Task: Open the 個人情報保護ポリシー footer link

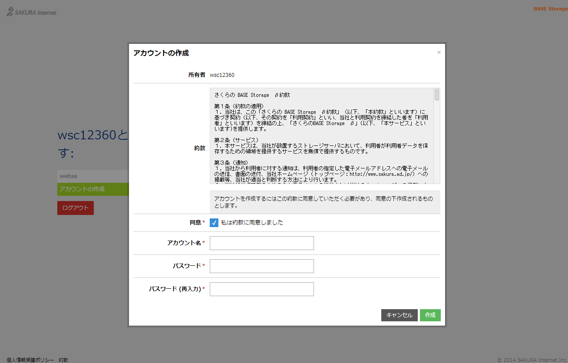Action: [30, 360]
